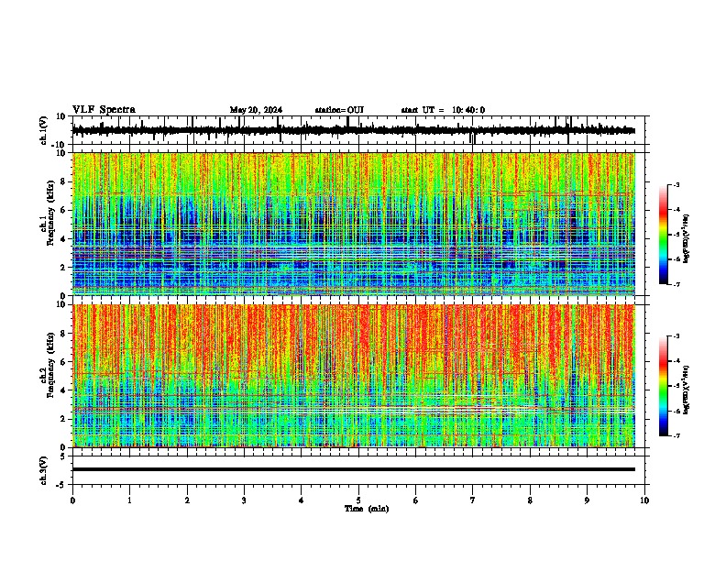Screen dimensions: 726x561
Task: Click time axis tick label '9'
Action: [x=587, y=500]
